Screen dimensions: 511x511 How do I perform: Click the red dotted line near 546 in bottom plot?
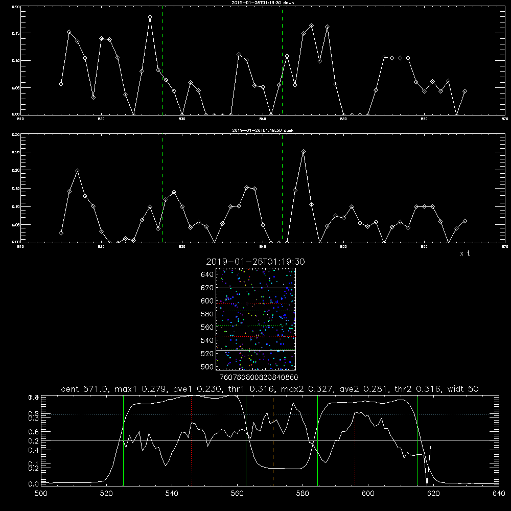tap(191, 440)
